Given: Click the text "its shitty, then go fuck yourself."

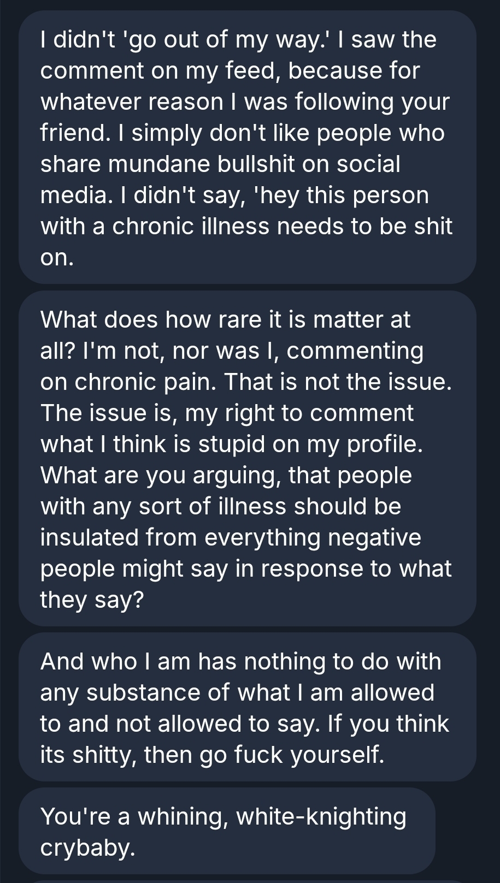Looking at the screenshot, I should (x=213, y=755).
